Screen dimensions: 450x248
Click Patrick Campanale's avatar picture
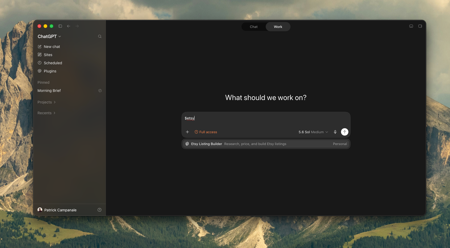40,210
